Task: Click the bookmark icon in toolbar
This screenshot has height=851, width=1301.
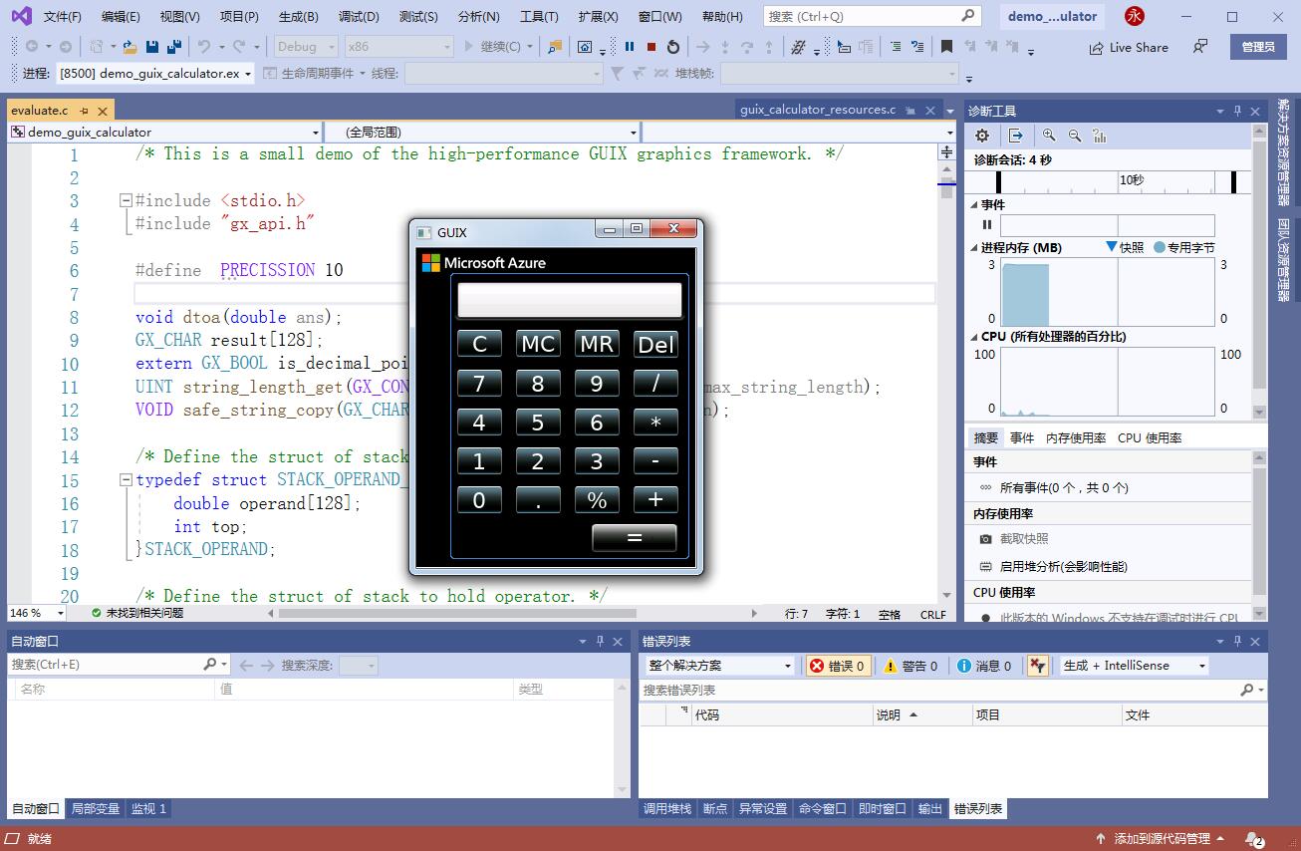Action: 946,47
